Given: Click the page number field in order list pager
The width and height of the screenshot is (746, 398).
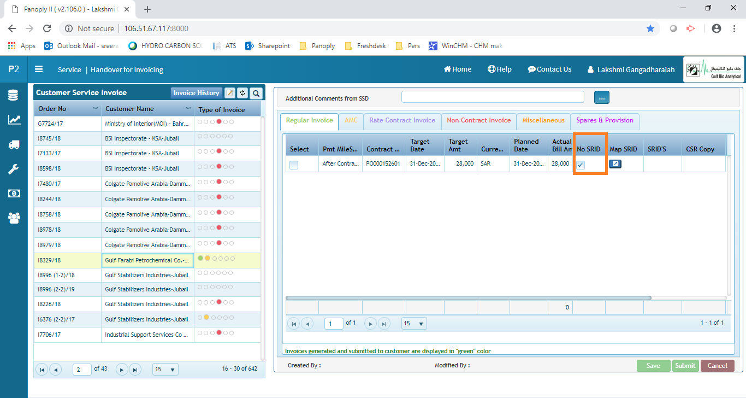Looking at the screenshot, I should point(82,370).
